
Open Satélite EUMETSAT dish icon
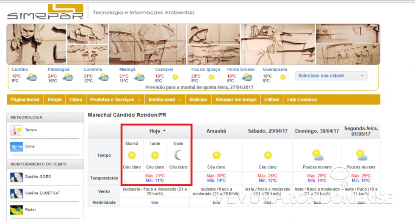[x=16, y=193]
